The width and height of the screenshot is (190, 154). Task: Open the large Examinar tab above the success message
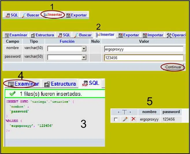pos(23,84)
